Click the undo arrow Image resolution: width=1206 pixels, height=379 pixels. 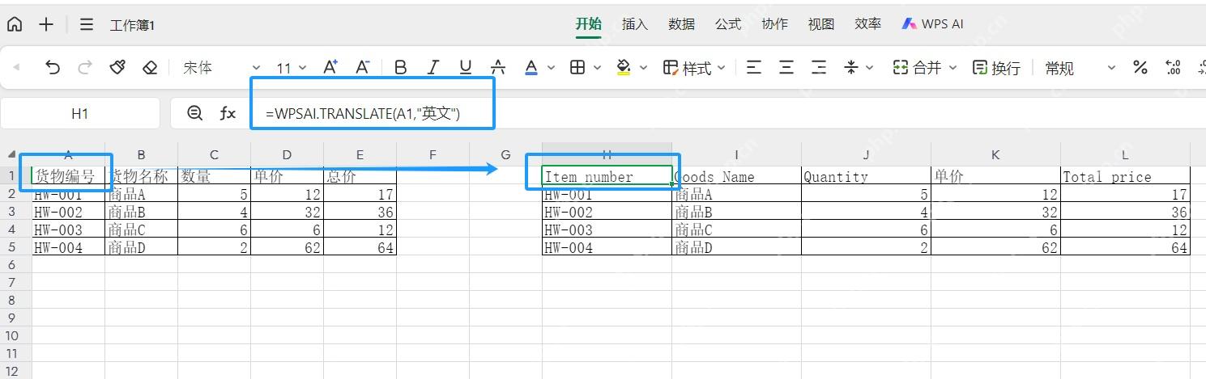(53, 68)
